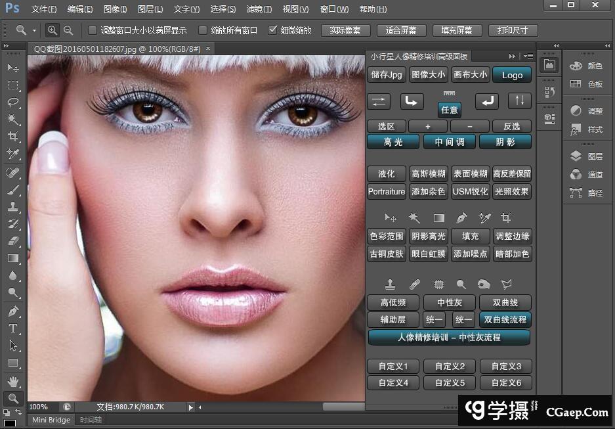Select the Horizontal Type tool
Image resolution: width=615 pixels, height=429 pixels.
[x=12, y=328]
